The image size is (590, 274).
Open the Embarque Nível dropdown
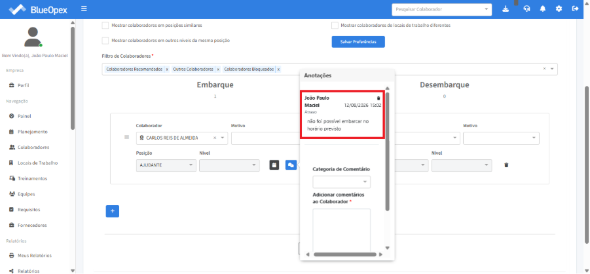tap(229, 165)
